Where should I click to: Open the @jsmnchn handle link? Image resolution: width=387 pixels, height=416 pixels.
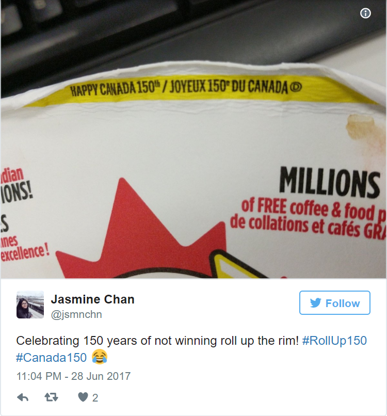76,314
